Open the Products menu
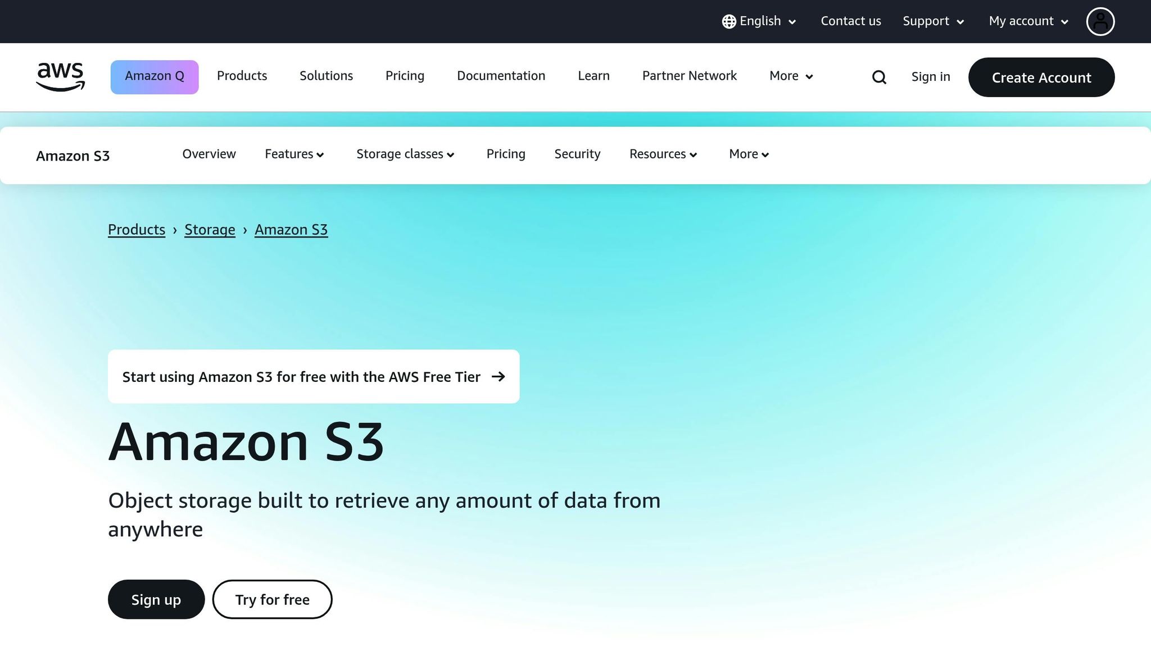Image resolution: width=1151 pixels, height=647 pixels. [242, 76]
